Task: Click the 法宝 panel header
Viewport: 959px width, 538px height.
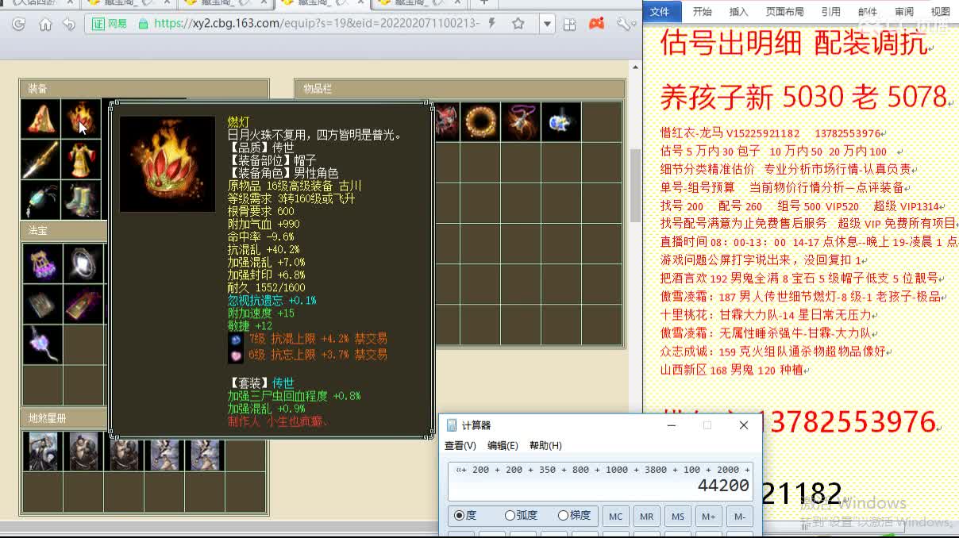Action: tap(64, 230)
